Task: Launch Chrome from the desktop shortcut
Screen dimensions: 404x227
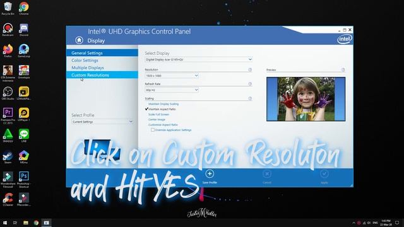Action: (x=24, y=8)
